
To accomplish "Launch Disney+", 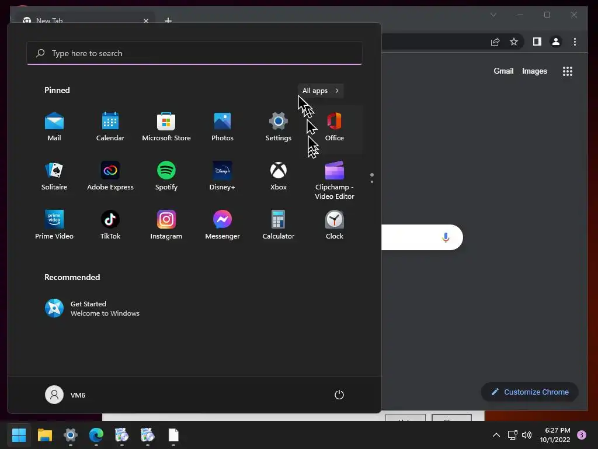I will click(222, 176).
